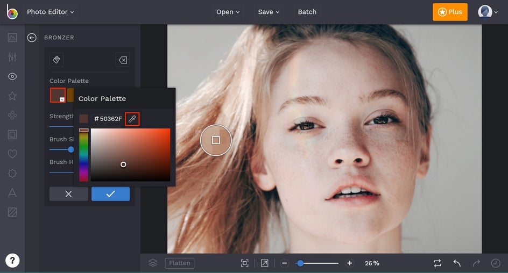Click the fullscreen expand arrow icon
Image resolution: width=508 pixels, height=273 pixels.
coord(264,263)
